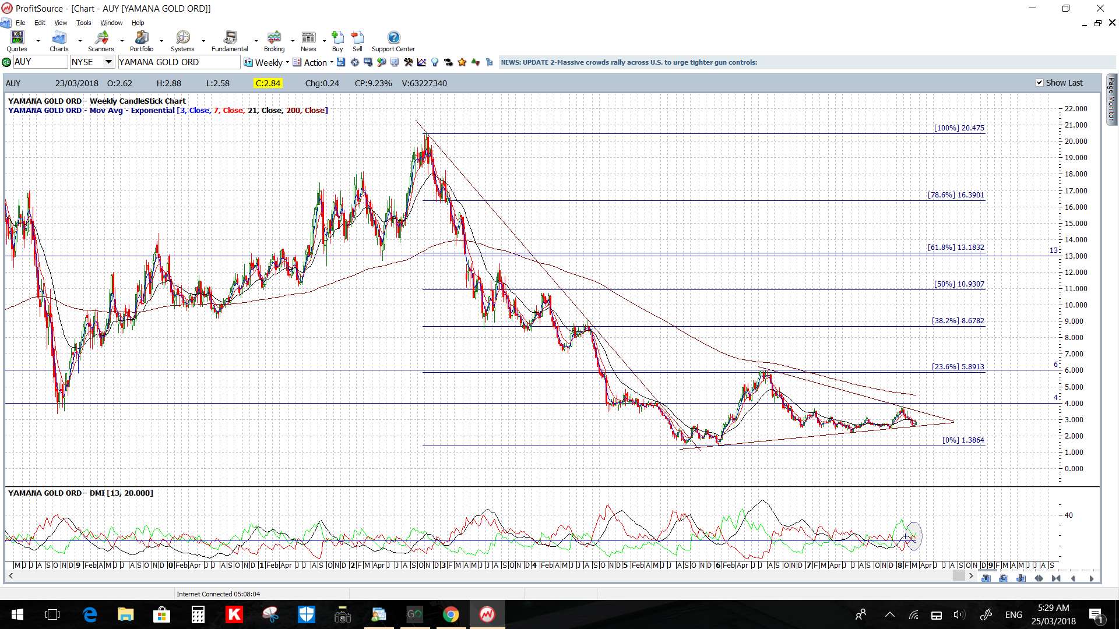This screenshot has width=1119, height=629.
Task: Click the chart indicators graph icon
Action: (x=421, y=62)
